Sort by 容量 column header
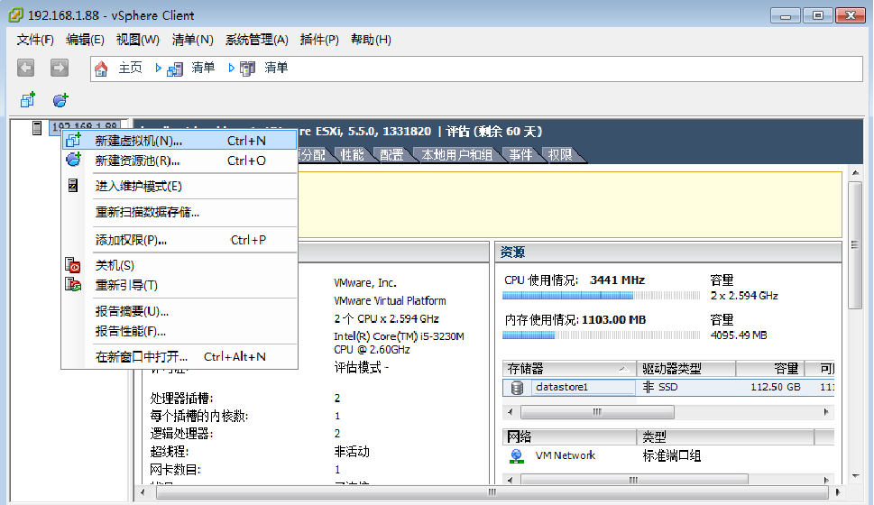Viewport: 874px width, 505px height. [x=769, y=369]
